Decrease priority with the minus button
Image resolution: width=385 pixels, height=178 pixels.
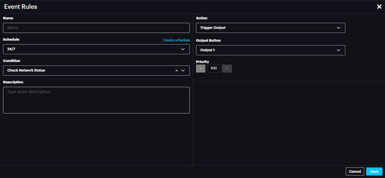(201, 69)
